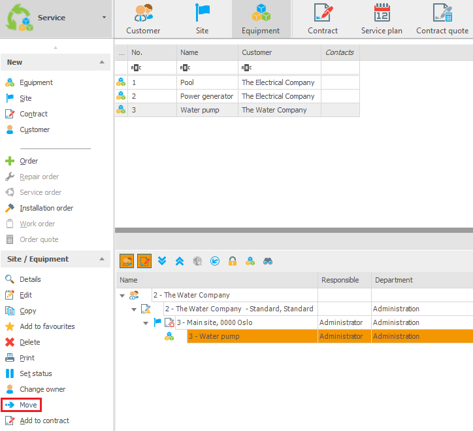Collapse the New section in sidebar
Viewport: 473px width, 431px height.
pyautogui.click(x=101, y=62)
